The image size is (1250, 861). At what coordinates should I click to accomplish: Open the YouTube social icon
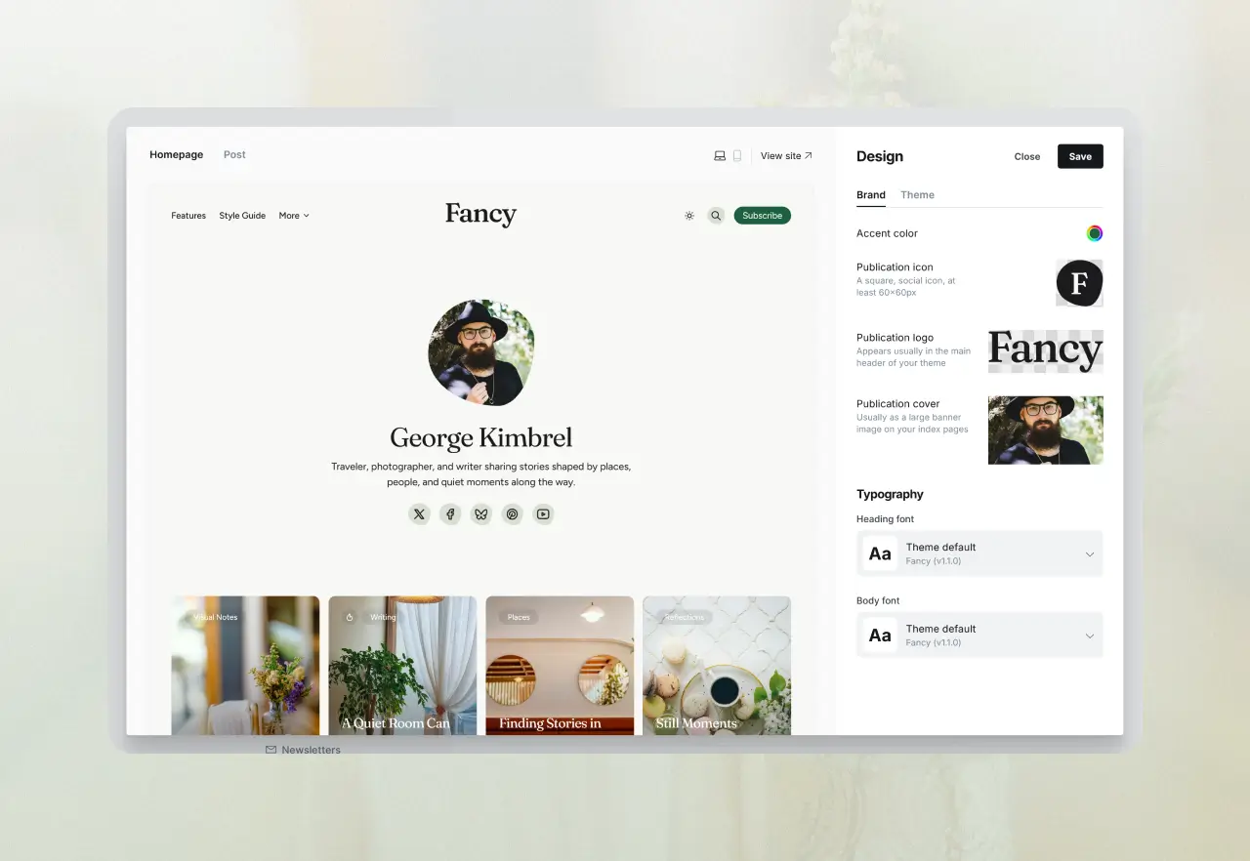[x=543, y=514]
